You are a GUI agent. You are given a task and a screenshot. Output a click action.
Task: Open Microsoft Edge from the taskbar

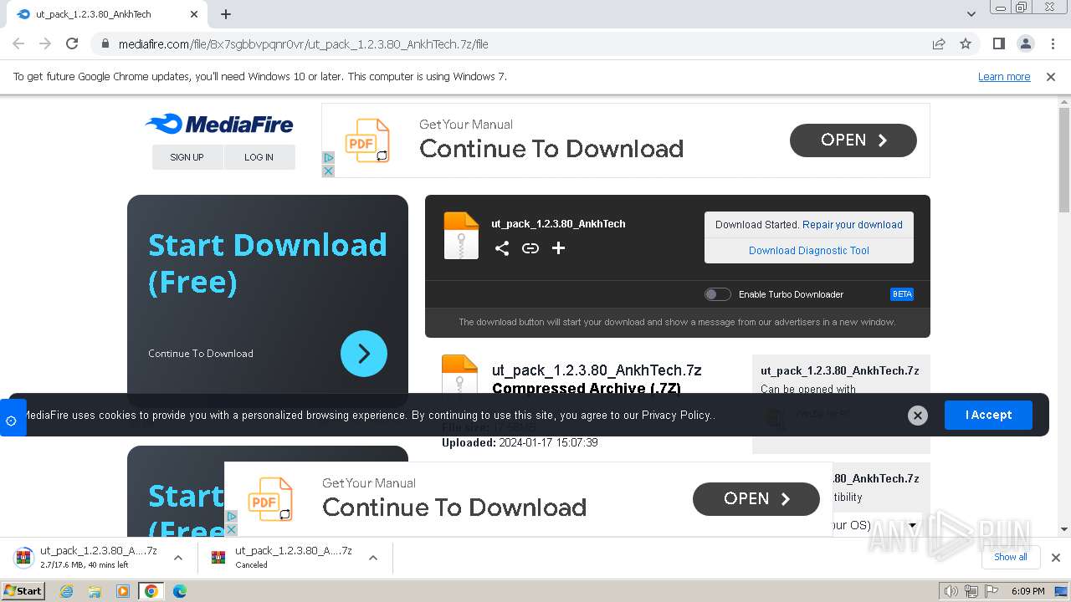[179, 591]
